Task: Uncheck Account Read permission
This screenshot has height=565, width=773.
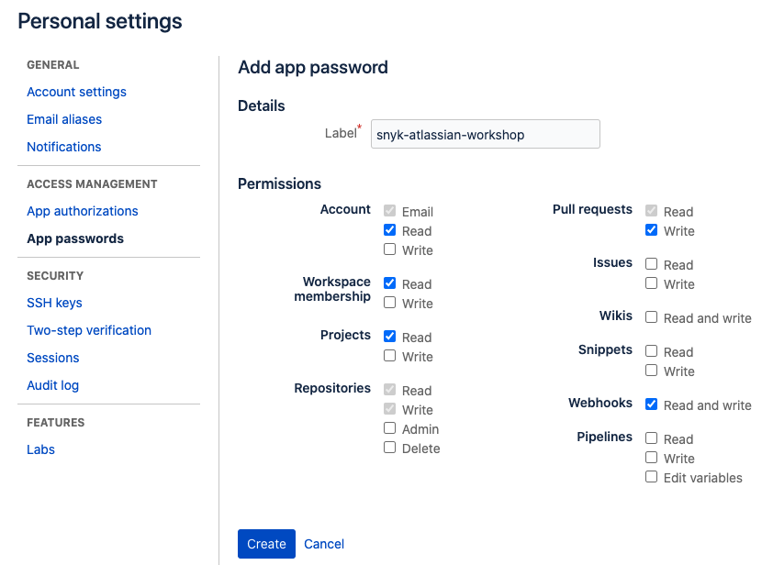Action: pos(389,230)
